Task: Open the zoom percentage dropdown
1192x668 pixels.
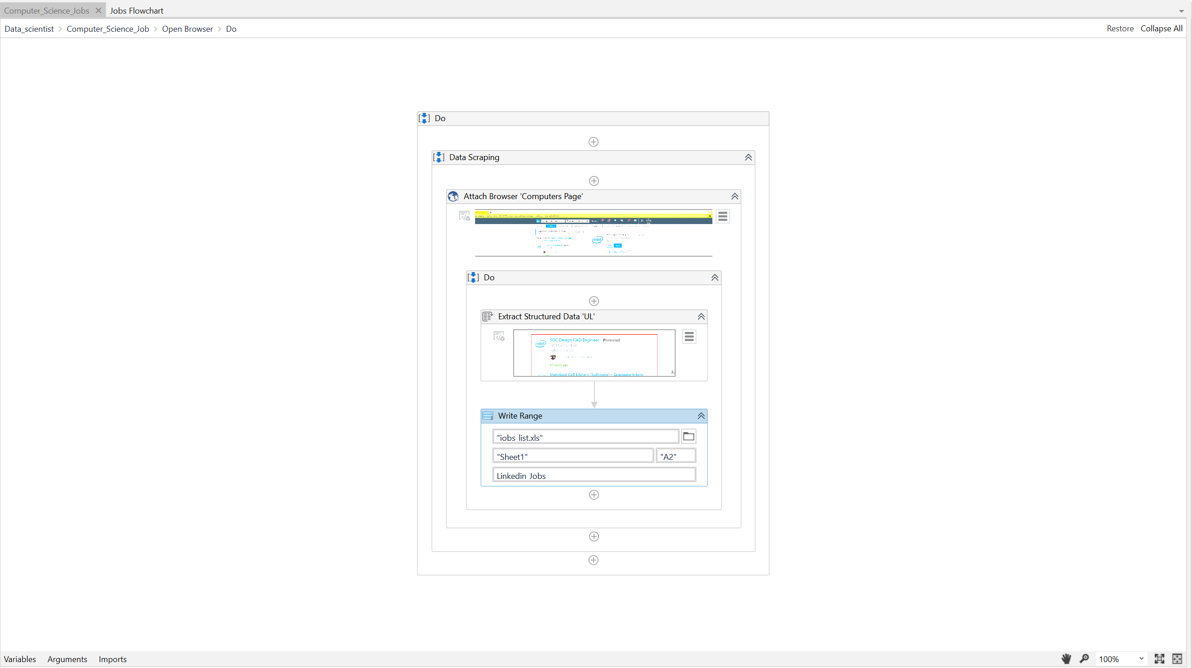Action: [1141, 659]
